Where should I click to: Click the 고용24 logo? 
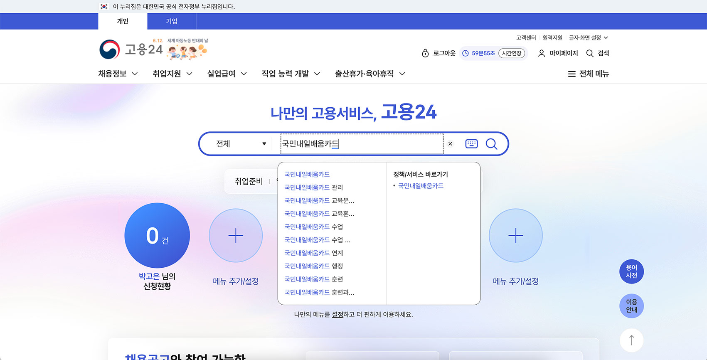131,50
